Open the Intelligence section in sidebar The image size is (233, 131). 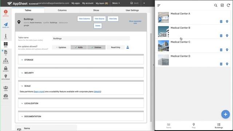pos(6,77)
